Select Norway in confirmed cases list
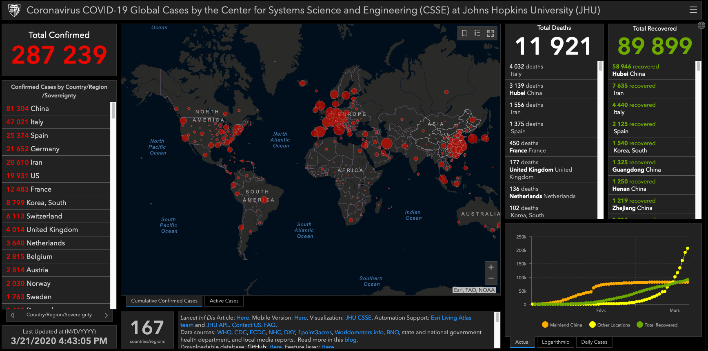The width and height of the screenshot is (708, 351). 56,283
